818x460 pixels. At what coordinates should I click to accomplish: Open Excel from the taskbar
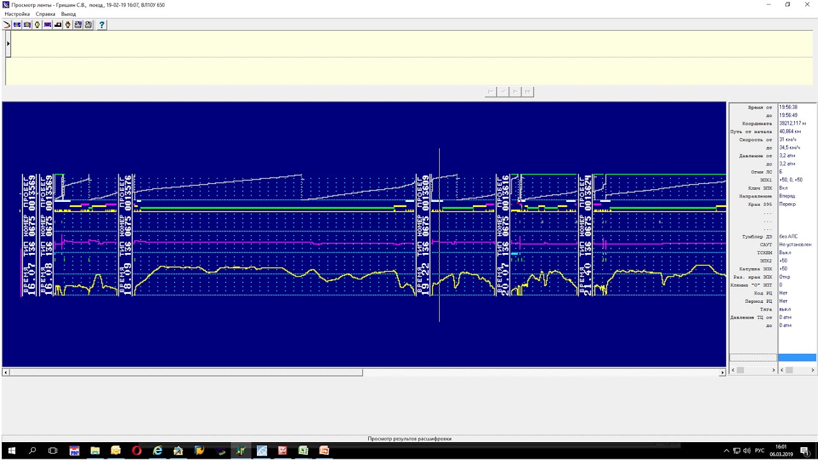pos(303,450)
